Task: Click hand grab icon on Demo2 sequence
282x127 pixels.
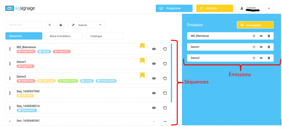Action: pyautogui.click(x=165, y=78)
